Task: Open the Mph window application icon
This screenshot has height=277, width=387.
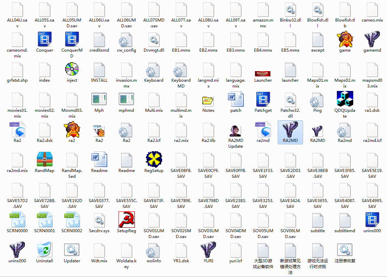Action: [99, 100]
